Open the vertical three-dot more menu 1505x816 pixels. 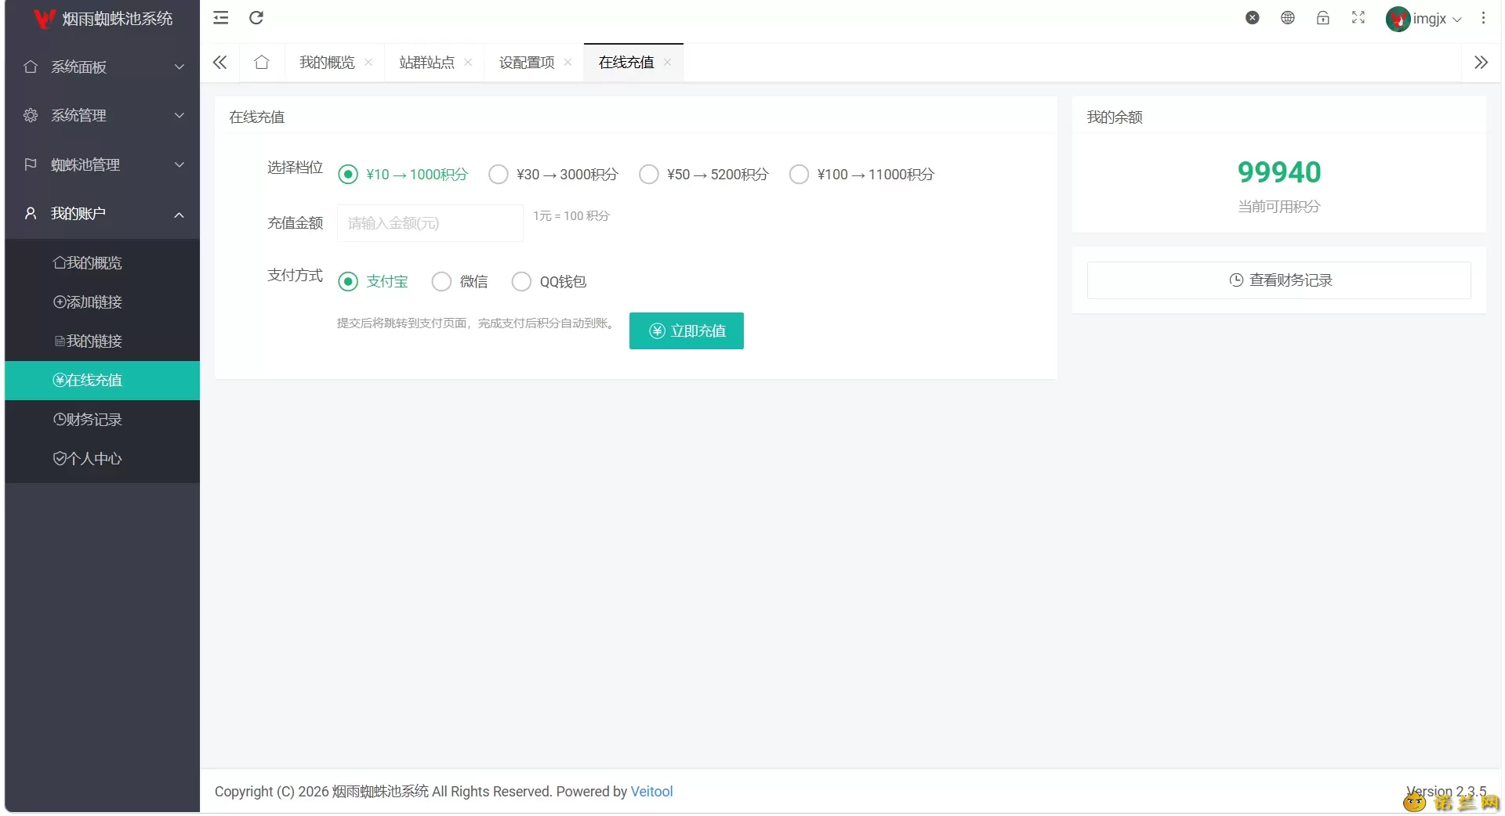1483,18
